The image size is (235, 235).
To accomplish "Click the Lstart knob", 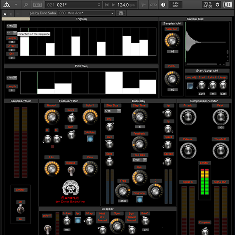I will 212,85.
